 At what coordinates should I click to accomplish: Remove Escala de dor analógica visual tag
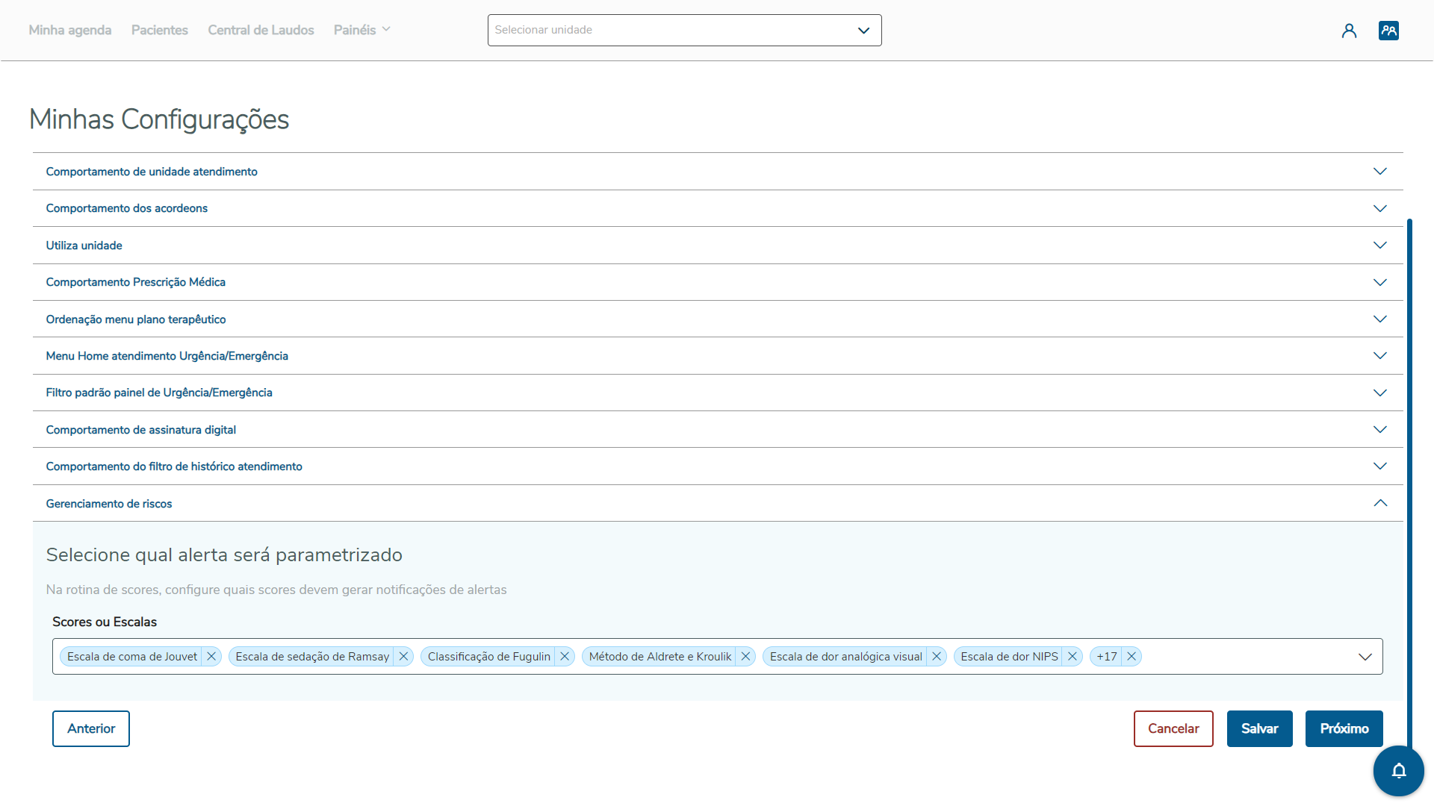937,657
